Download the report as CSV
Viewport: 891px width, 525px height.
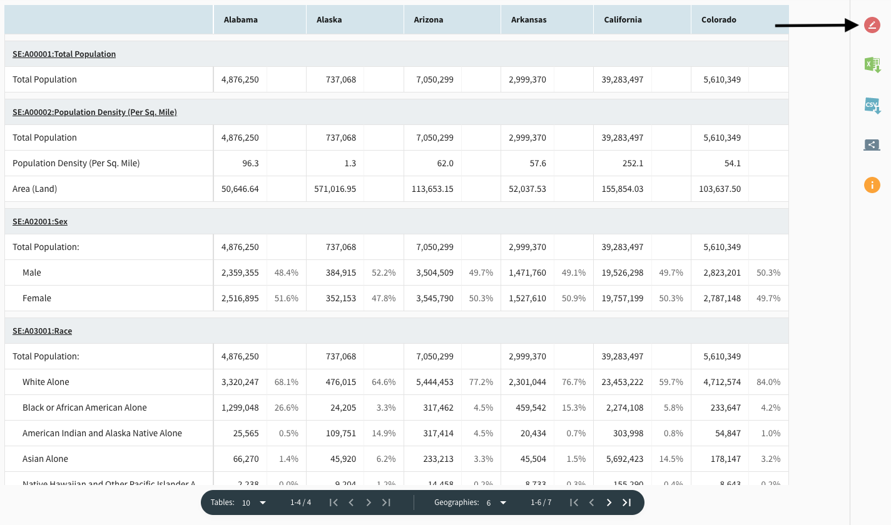pos(872,105)
